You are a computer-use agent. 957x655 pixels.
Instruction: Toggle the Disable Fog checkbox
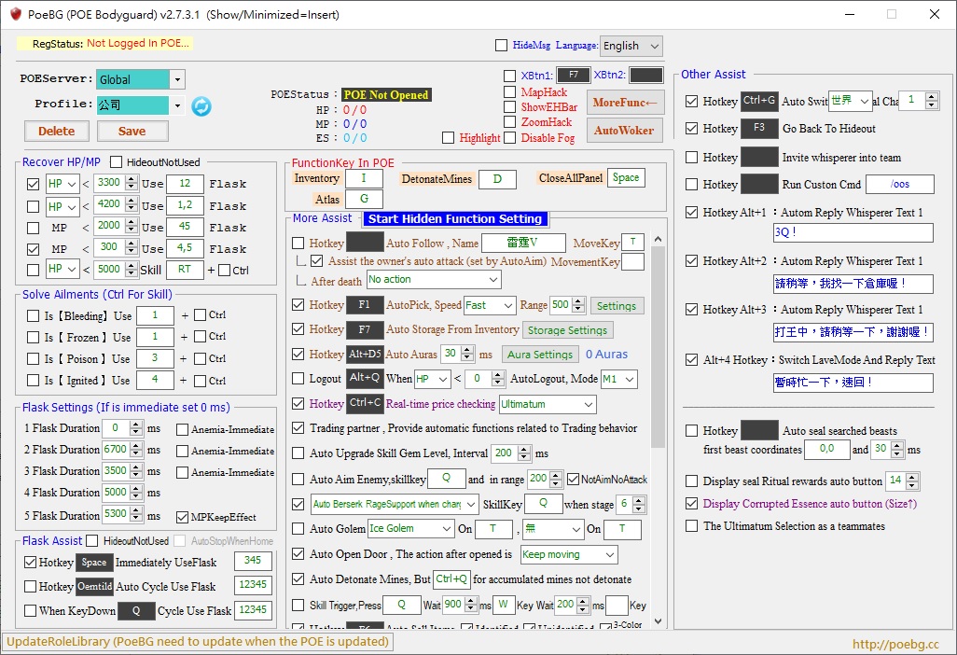click(x=509, y=138)
